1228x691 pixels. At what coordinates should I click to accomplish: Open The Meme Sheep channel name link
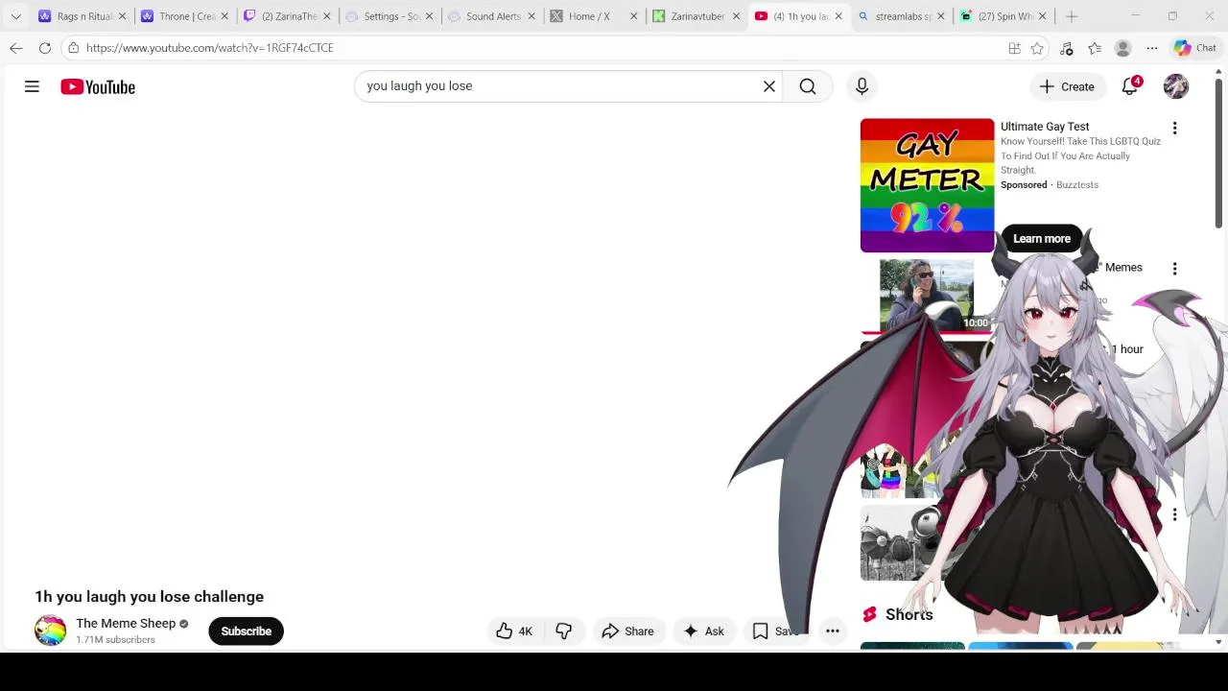pyautogui.click(x=126, y=623)
